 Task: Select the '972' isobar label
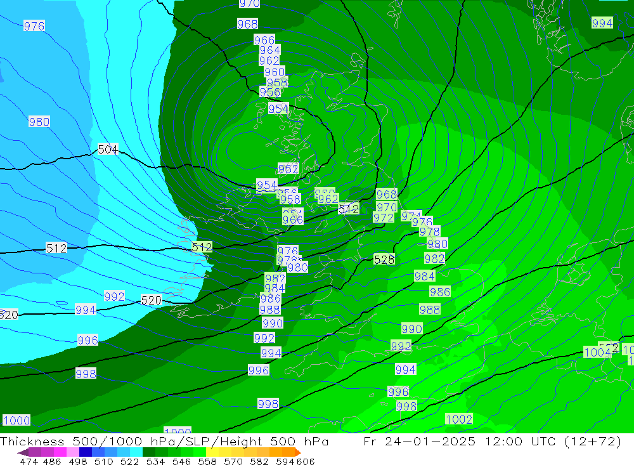pos(384,218)
